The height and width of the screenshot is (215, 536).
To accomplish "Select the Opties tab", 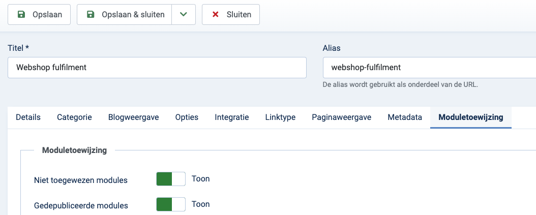I will point(187,117).
